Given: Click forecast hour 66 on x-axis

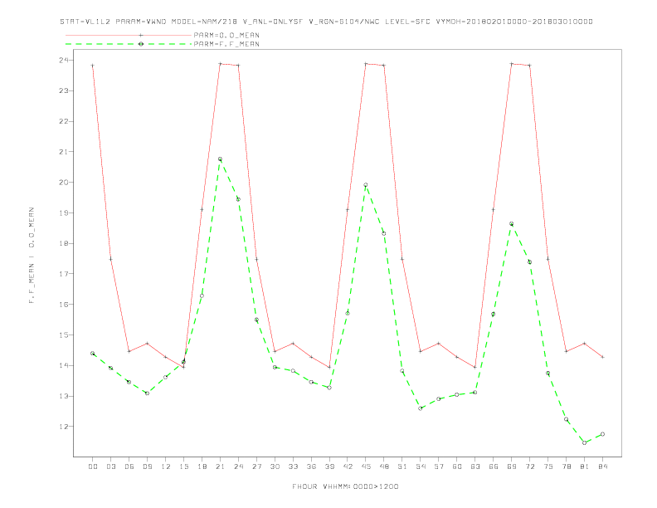Looking at the screenshot, I should (x=494, y=466).
